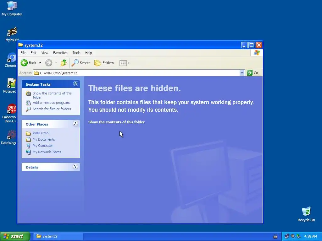Screen dimensions: 322x241
Task: Open the Back history dropdown arrow
Action: [x=40, y=63]
